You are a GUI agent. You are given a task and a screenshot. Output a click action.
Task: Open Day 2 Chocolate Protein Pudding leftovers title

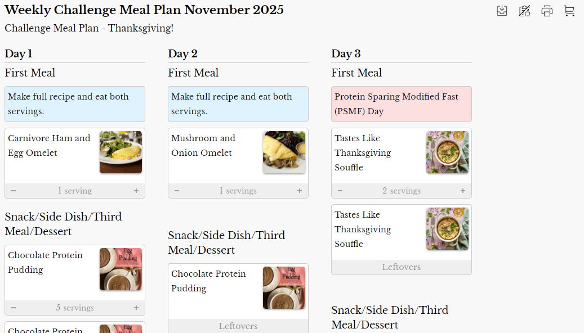(208, 281)
